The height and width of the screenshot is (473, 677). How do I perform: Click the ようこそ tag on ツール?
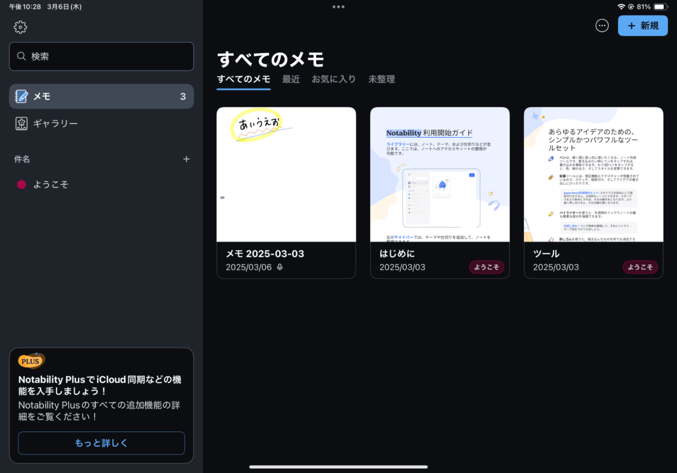point(640,267)
